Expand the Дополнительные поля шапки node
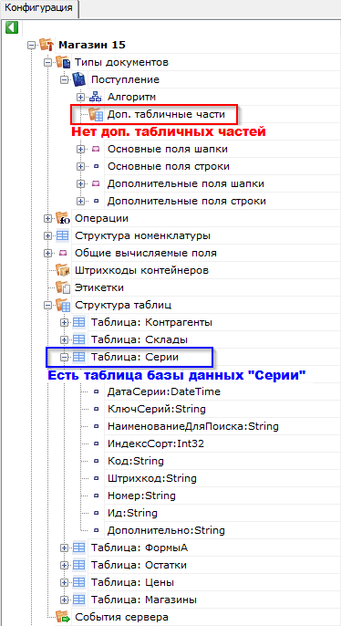341x626 pixels. pyautogui.click(x=81, y=184)
